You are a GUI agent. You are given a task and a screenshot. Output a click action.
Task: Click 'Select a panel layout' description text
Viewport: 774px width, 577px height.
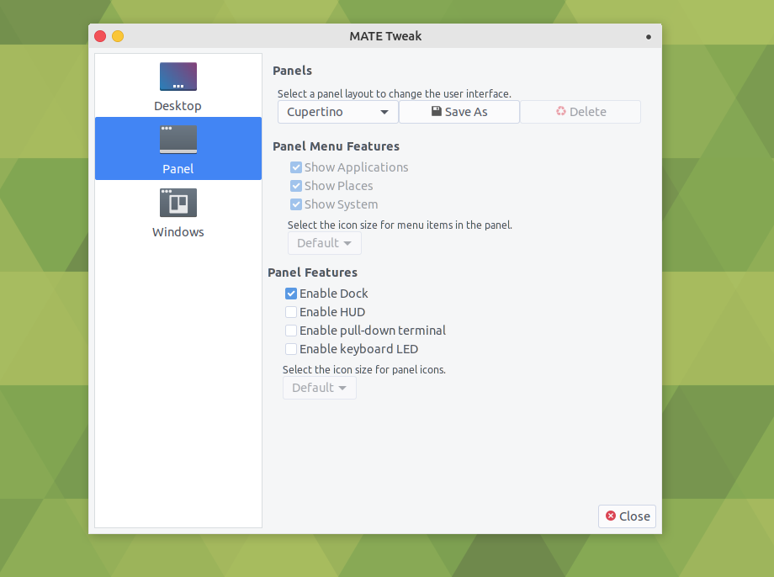395,93
